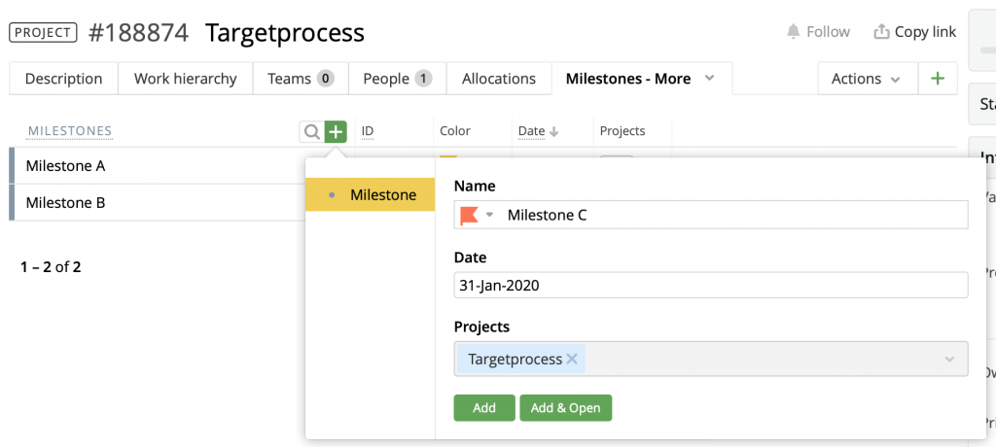Click the ID column header
Viewport: 996px width, 447px height.
367,131
